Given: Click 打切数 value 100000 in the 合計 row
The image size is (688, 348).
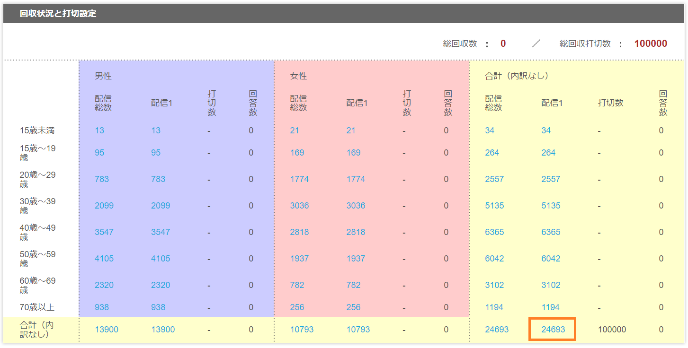Looking at the screenshot, I should click(612, 330).
